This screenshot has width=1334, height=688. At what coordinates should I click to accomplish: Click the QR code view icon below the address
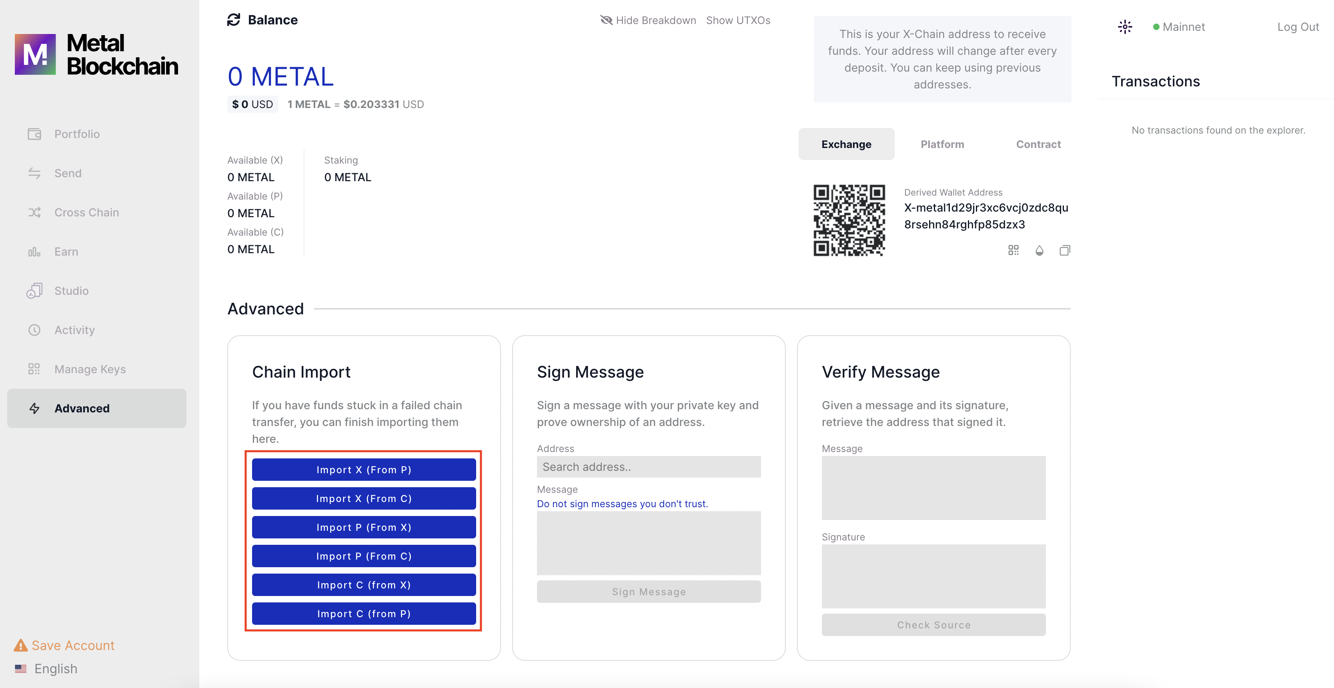click(x=1013, y=250)
